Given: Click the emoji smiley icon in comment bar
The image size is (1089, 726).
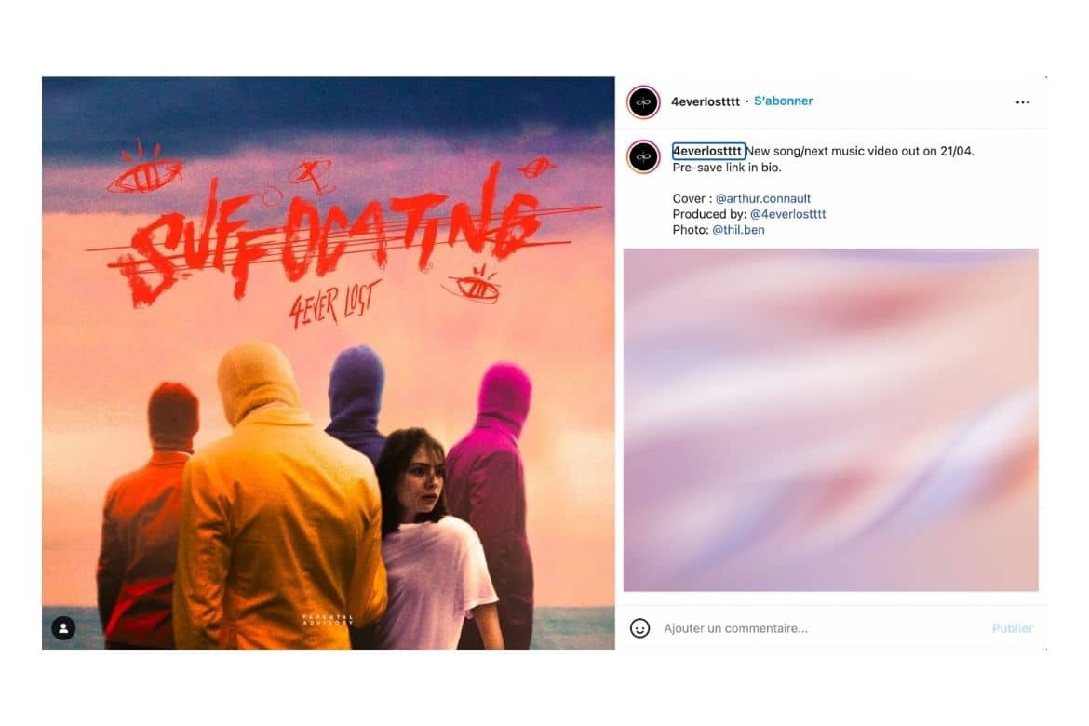Looking at the screenshot, I should point(639,628).
